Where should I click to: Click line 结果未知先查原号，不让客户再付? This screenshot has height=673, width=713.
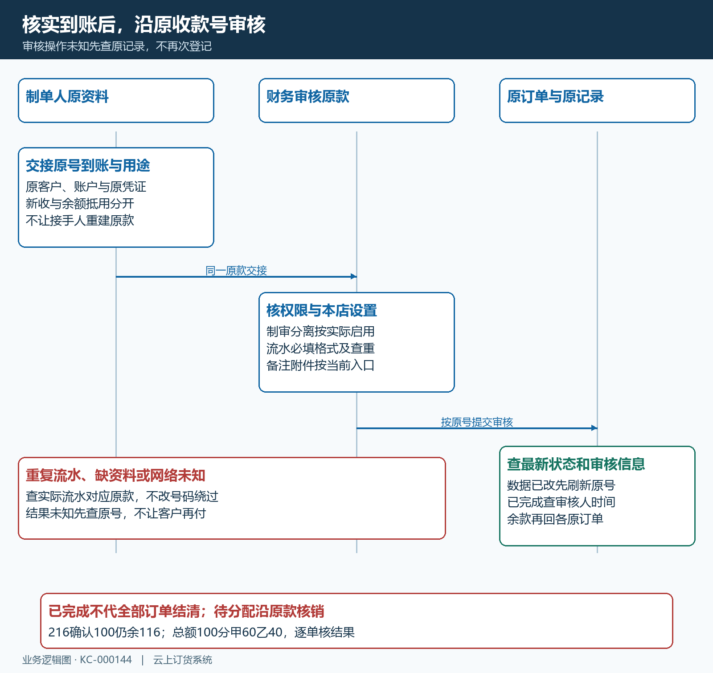pos(116,513)
